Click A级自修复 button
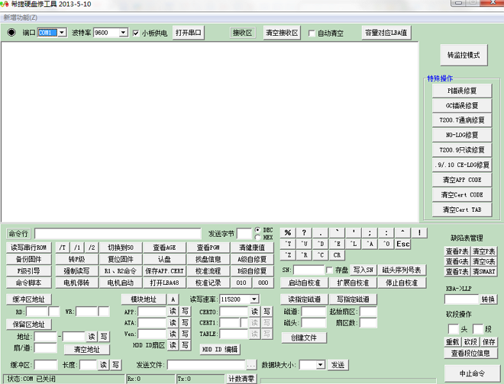 click(x=252, y=259)
